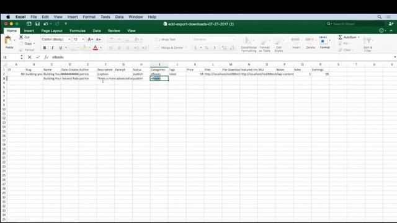Toggle Wrap Text
397x223 pixels.
[x=166, y=40]
